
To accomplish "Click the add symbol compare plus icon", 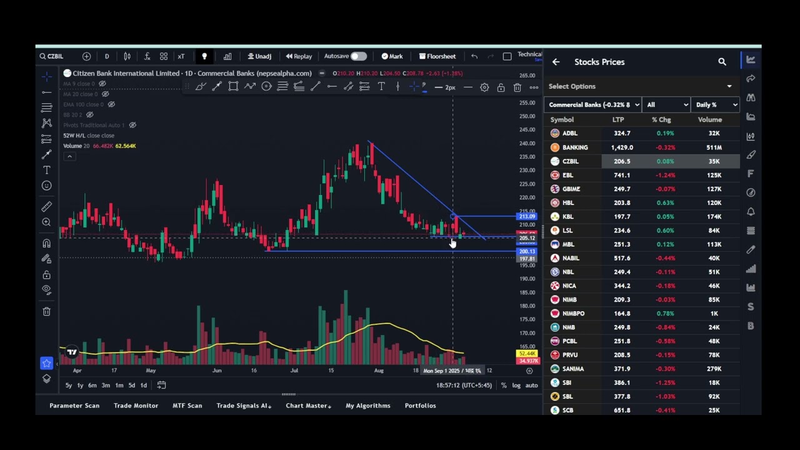I will pyautogui.click(x=87, y=56).
